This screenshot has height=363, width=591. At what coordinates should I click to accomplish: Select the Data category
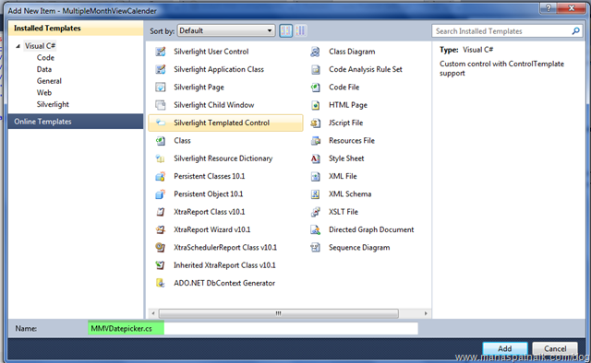pyautogui.click(x=44, y=69)
